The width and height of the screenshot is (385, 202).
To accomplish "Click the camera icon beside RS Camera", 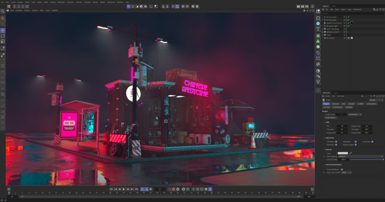I will pos(352,38).
